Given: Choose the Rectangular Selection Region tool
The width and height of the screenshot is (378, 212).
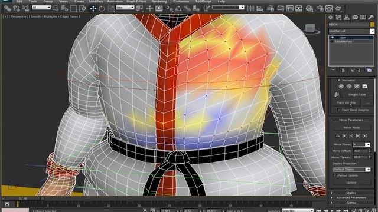Looking at the screenshot, I should pos(73,9).
